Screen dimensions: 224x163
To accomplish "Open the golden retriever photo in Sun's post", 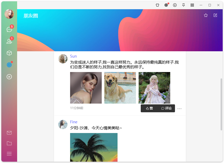I will [x=120, y=88].
